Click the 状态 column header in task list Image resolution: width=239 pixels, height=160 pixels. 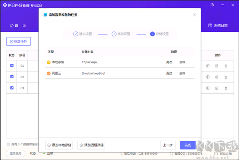[x=12, y=55]
